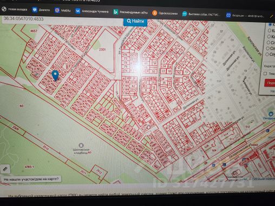The width and height of the screenshot is (275, 206).
Task: Open the Mail.Ru bookmark icon
Action: [x=57, y=10]
